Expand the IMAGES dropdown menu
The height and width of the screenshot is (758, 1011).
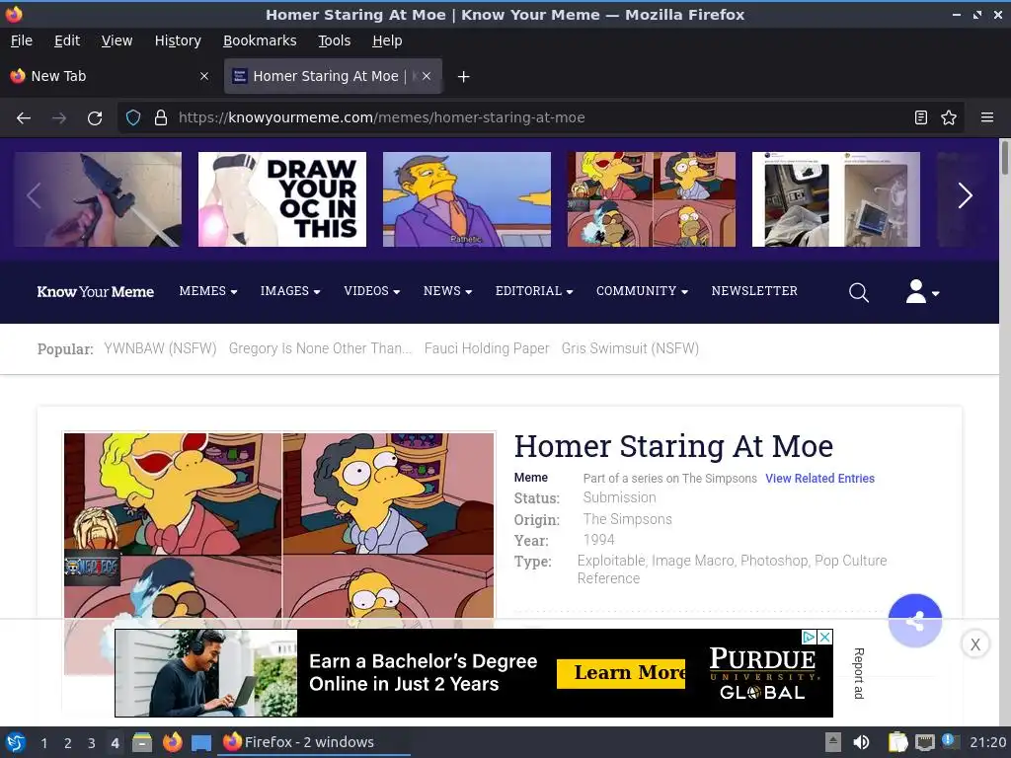click(x=290, y=291)
